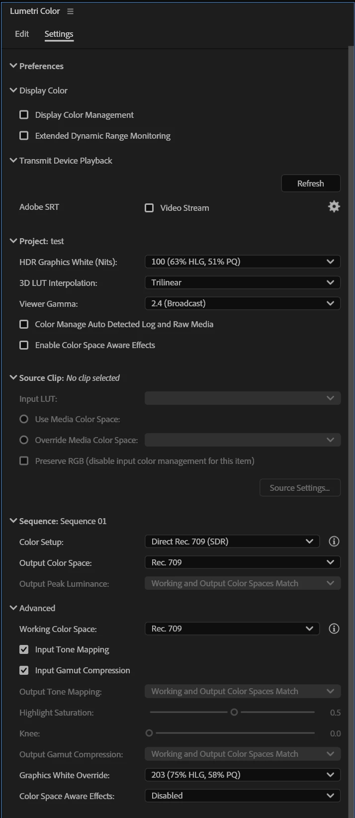Uncheck Input Tone Mapping
The image size is (355, 818).
[x=24, y=649]
